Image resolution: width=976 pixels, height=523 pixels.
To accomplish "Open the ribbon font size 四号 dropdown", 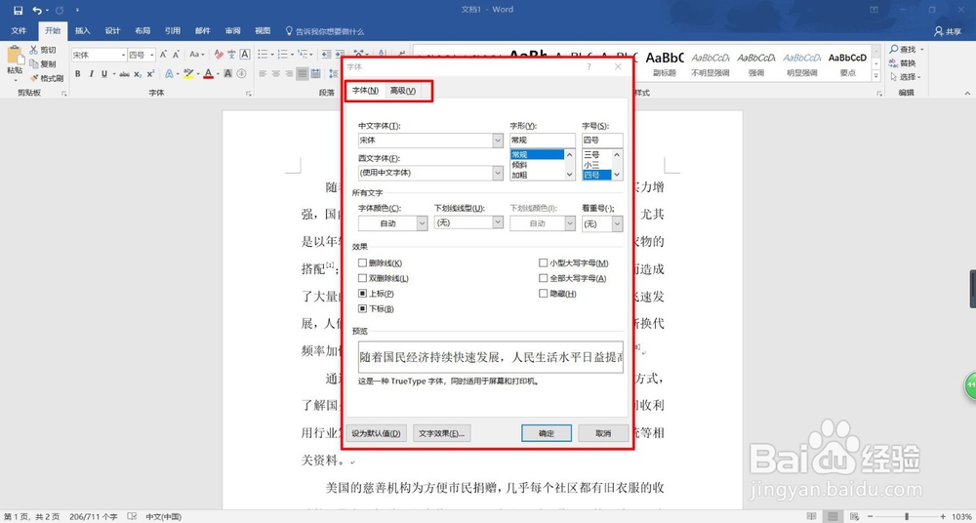I will [152, 55].
